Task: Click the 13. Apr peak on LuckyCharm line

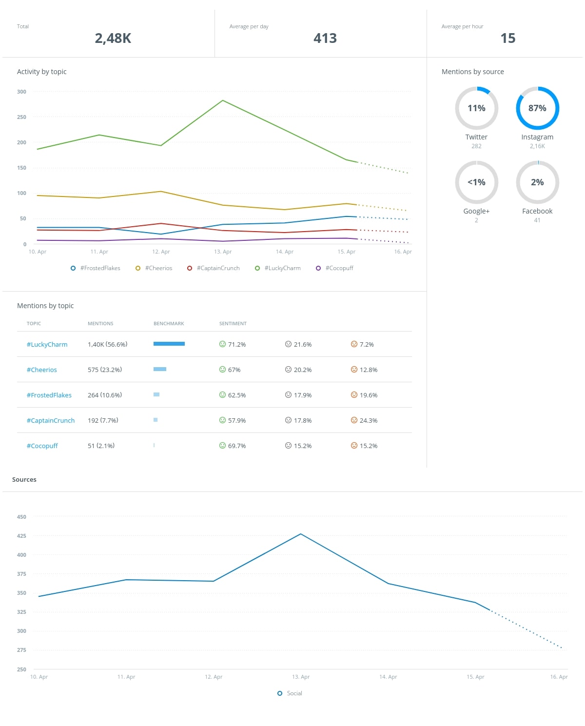Action: click(x=223, y=100)
